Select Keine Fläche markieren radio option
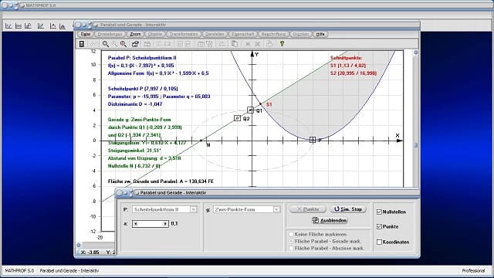Screen dimensions: 494x278 [x=291, y=234]
